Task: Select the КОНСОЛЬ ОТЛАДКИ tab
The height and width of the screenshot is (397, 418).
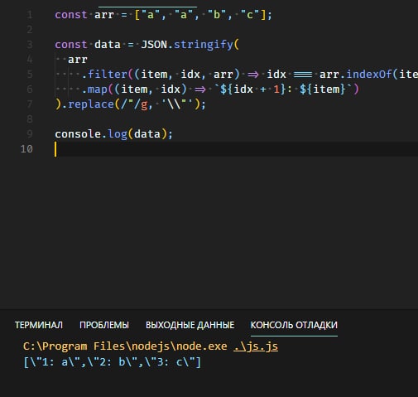Action: [x=294, y=325]
